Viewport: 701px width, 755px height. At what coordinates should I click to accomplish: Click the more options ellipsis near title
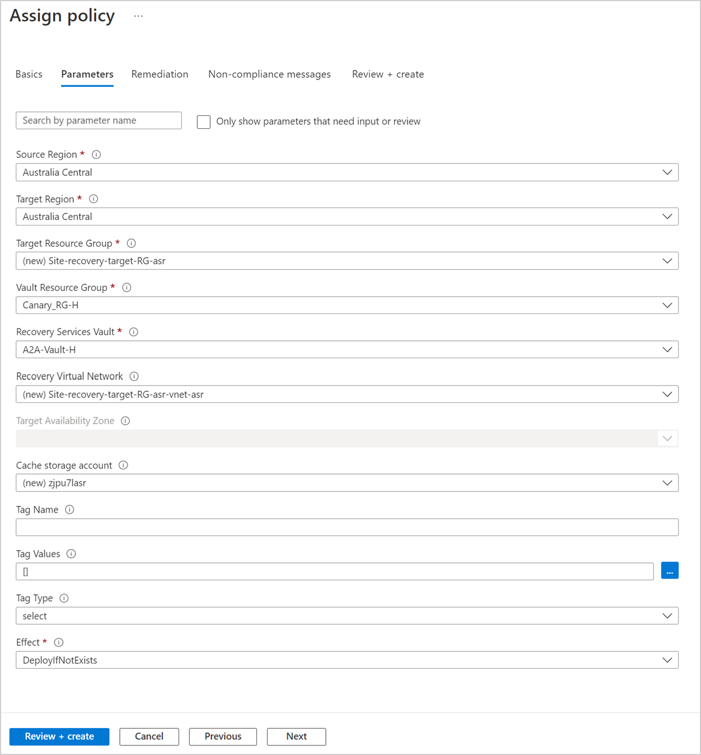click(138, 16)
